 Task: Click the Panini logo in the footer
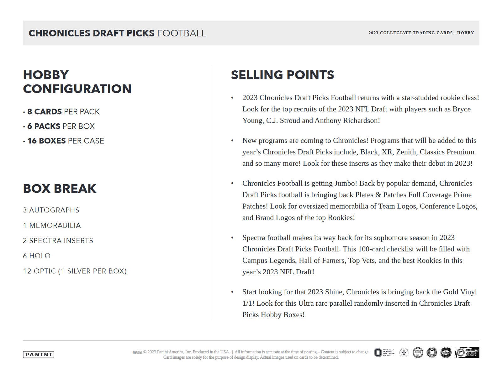(x=39, y=355)
